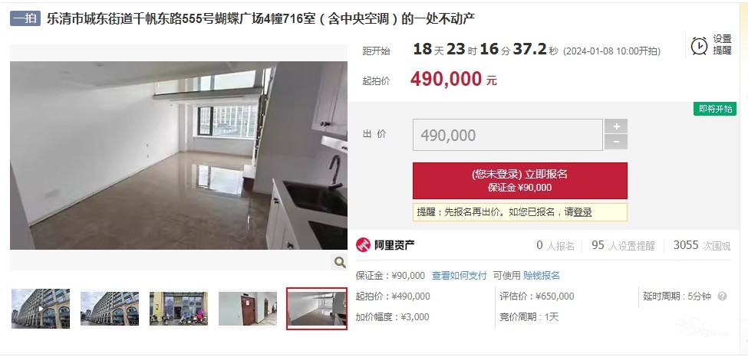The height and width of the screenshot is (357, 748).
Task: Open the 登录 login link in reminder
Action: (582, 212)
